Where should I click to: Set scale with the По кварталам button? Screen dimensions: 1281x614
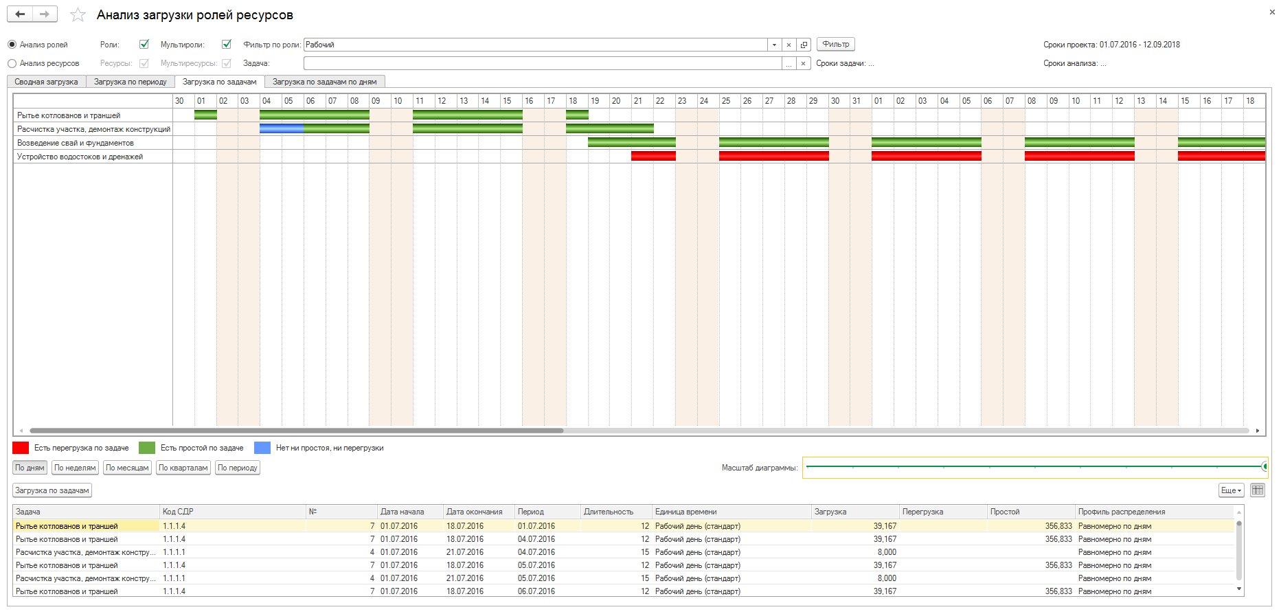pos(183,468)
